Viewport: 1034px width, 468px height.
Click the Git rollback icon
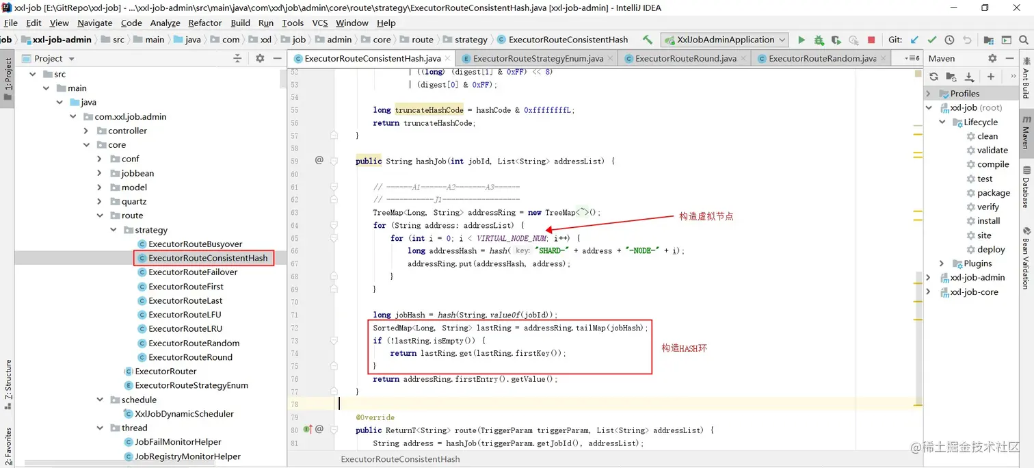click(967, 40)
